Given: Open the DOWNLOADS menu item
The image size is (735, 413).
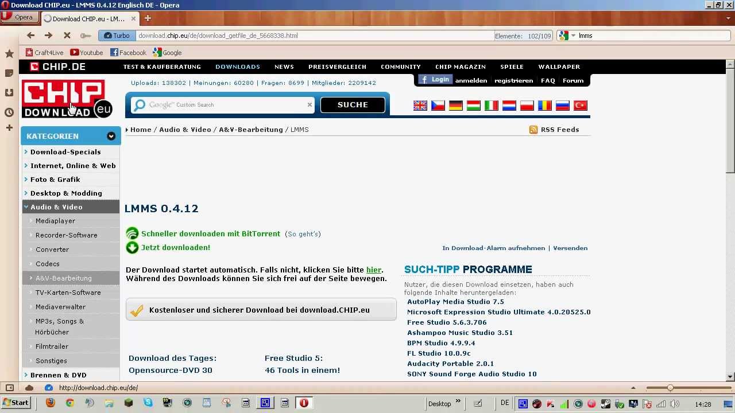Looking at the screenshot, I should [x=238, y=67].
